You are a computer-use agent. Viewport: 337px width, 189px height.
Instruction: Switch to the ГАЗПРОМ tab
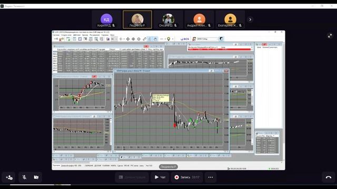pos(106,165)
